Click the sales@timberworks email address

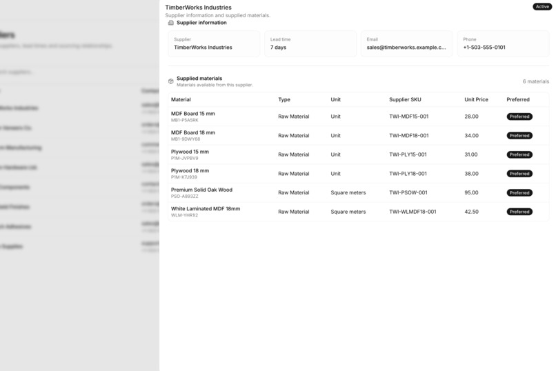pyautogui.click(x=406, y=48)
